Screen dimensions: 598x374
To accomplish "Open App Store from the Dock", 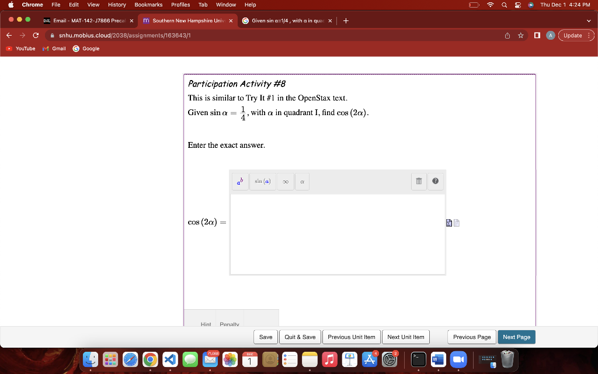I will click(x=369, y=359).
